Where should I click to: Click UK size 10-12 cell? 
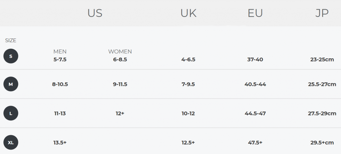[x=188, y=113]
